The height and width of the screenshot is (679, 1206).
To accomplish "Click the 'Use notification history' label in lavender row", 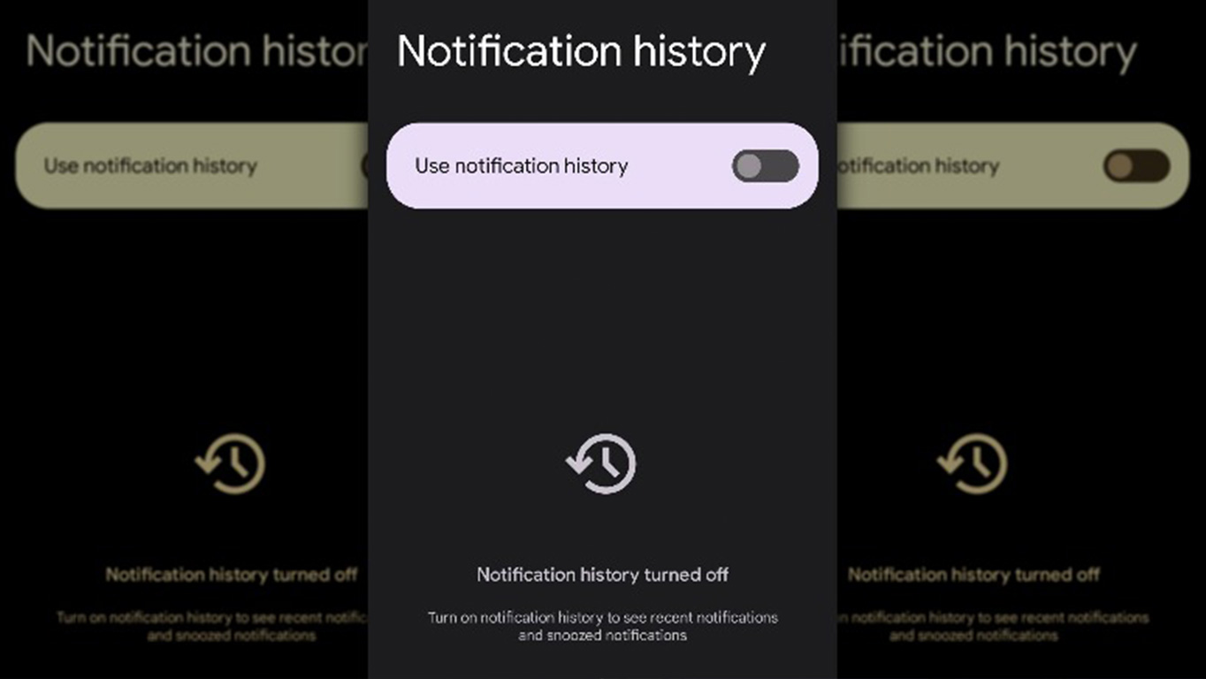I will coord(521,166).
